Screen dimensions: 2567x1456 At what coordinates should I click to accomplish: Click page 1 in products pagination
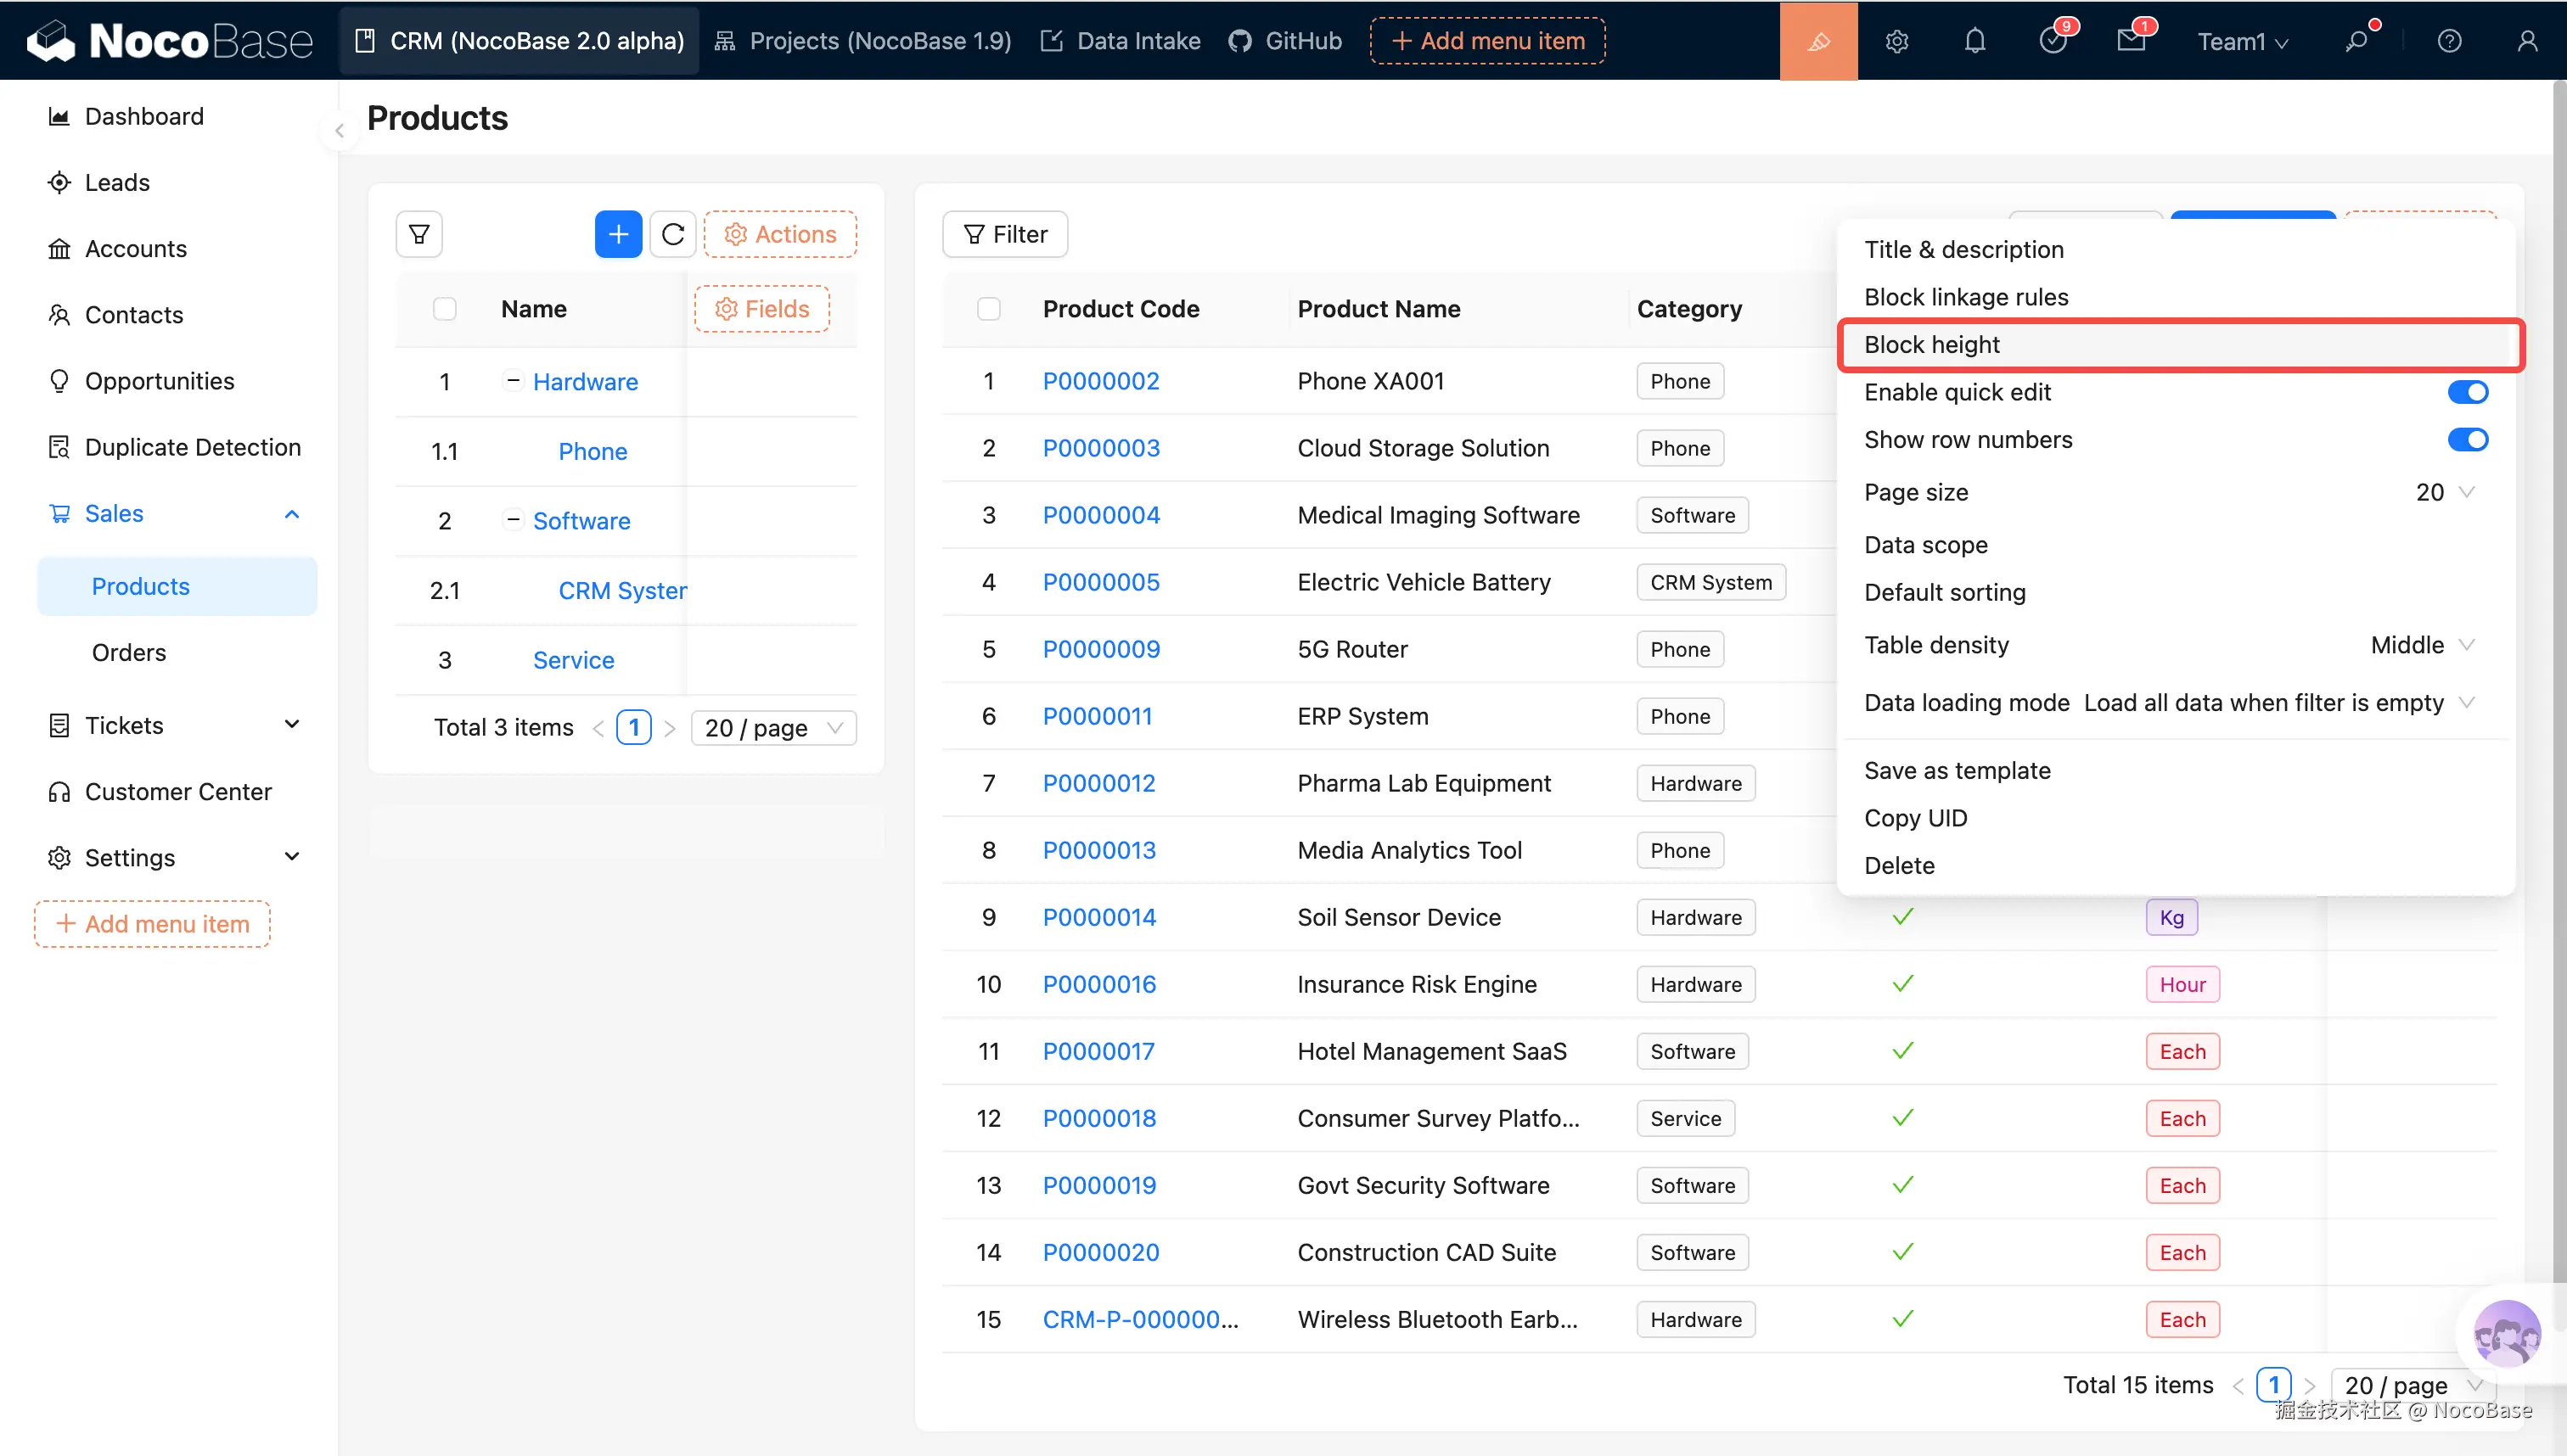[x=2273, y=1385]
